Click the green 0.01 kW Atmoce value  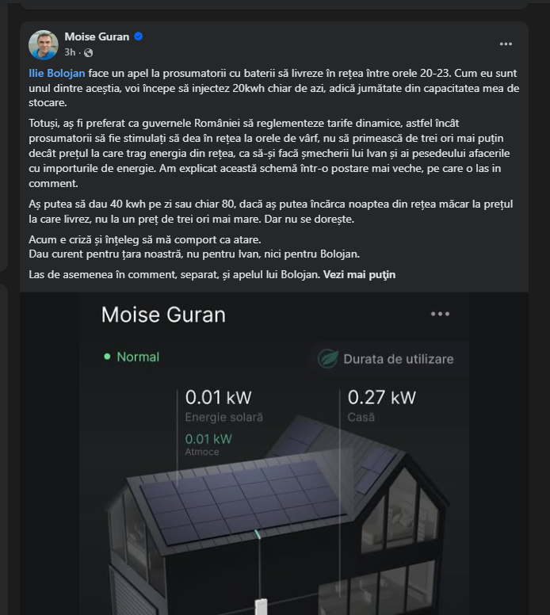pos(208,439)
